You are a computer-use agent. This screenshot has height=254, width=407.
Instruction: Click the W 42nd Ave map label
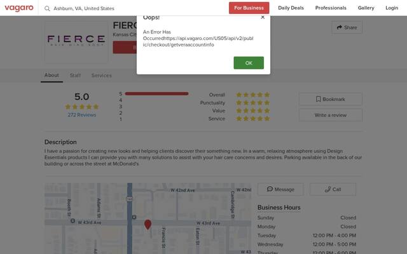coord(183,190)
